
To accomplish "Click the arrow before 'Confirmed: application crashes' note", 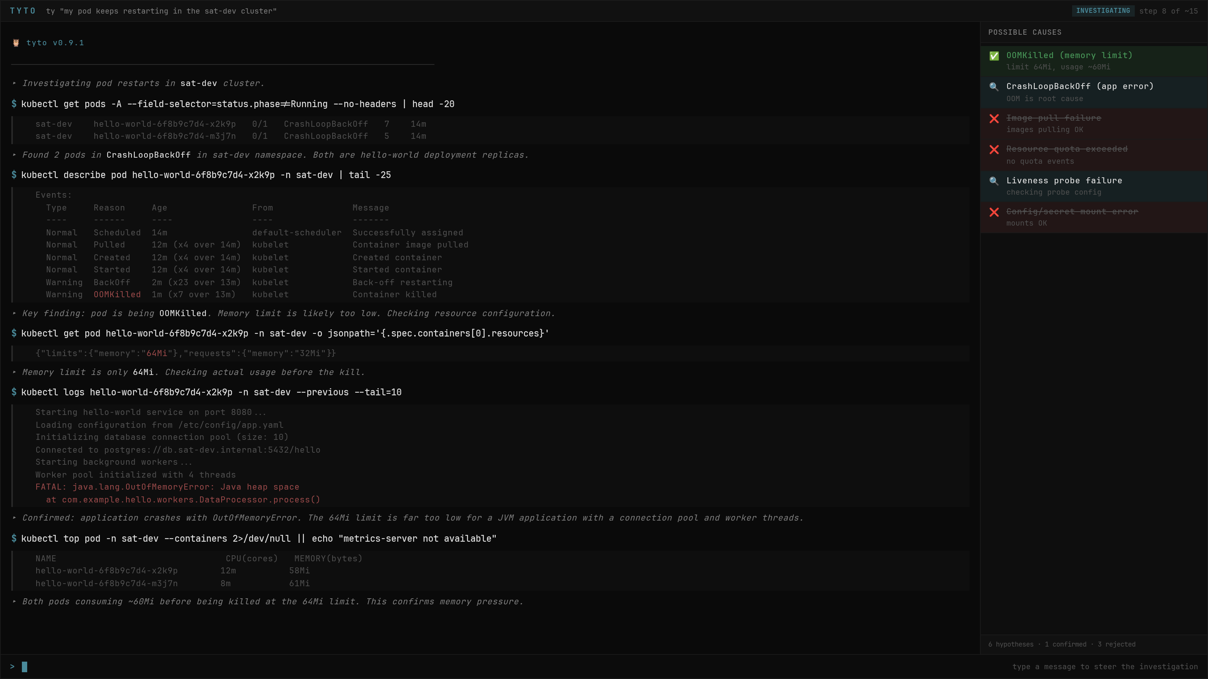I will click(15, 518).
